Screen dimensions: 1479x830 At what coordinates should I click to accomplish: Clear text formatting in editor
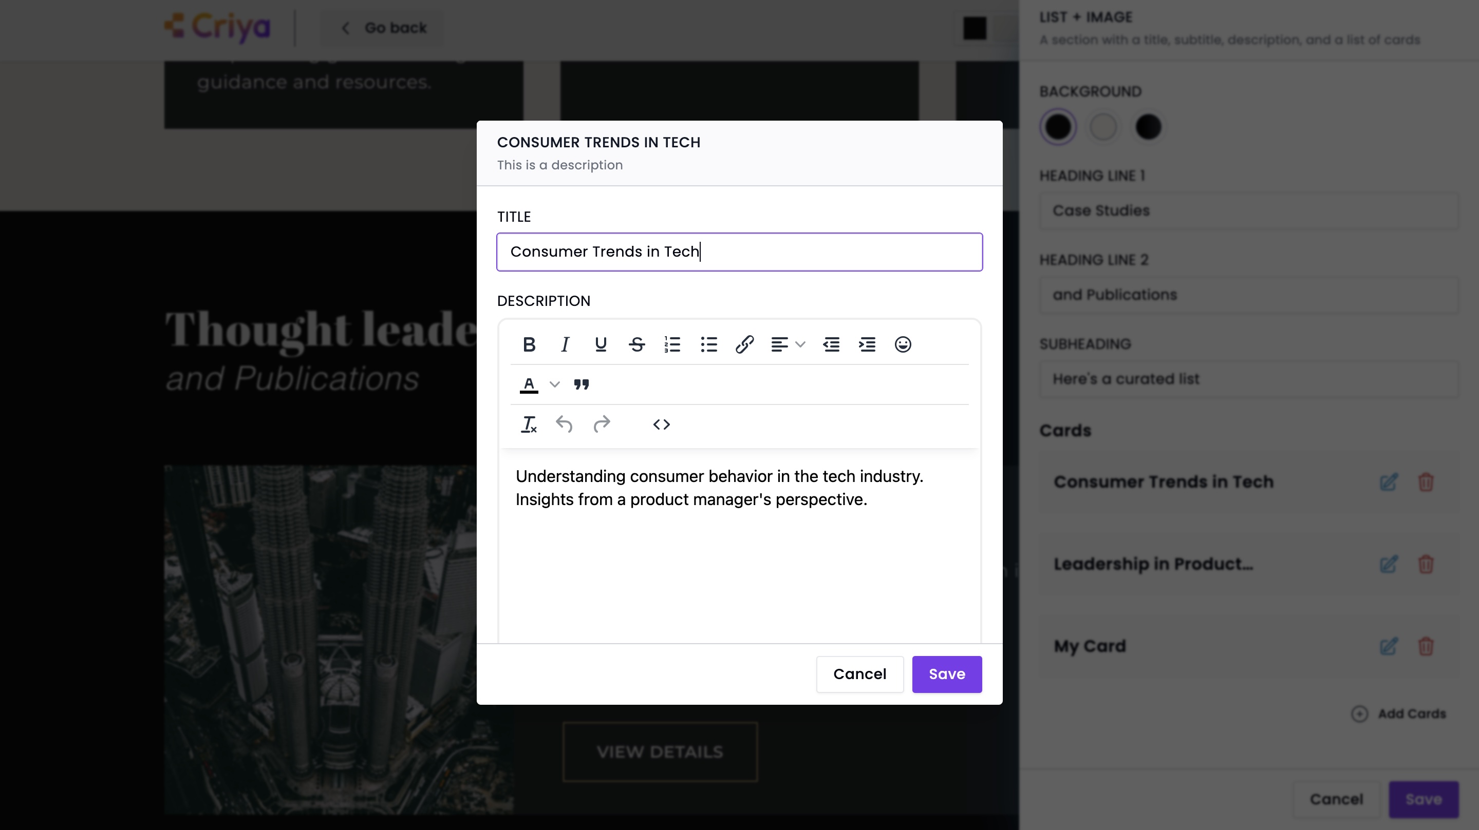(x=528, y=424)
